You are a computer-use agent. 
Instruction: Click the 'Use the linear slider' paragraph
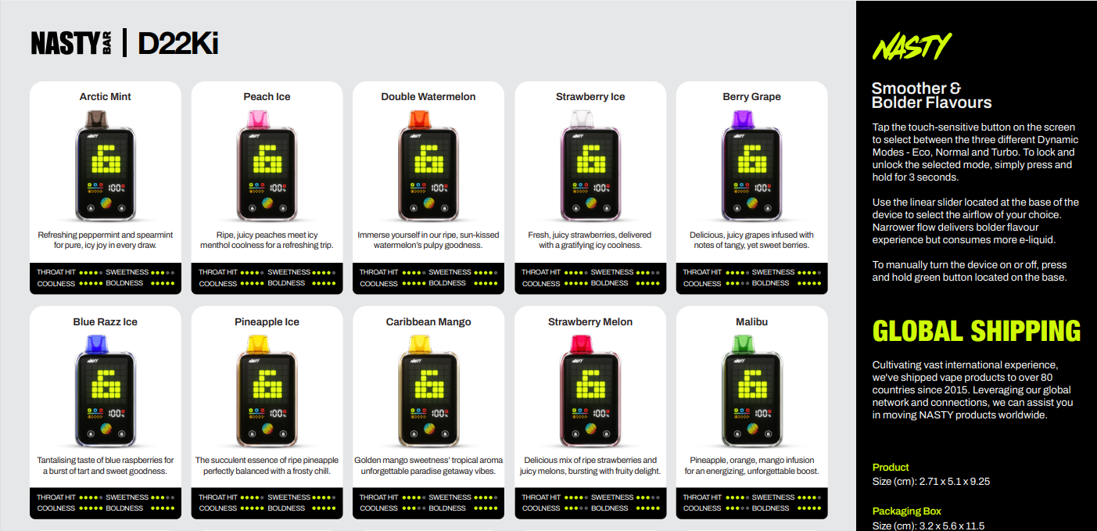tap(975, 221)
